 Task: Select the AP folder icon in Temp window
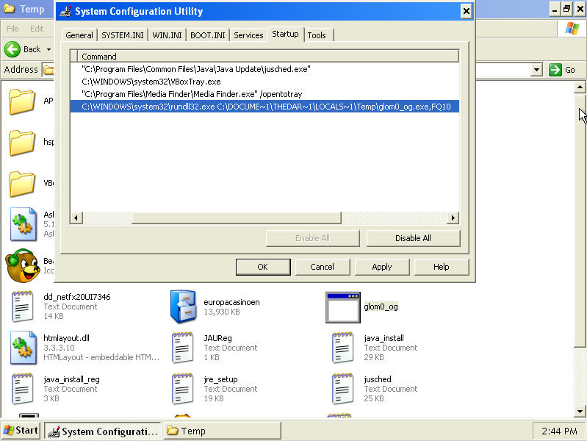tap(22, 101)
